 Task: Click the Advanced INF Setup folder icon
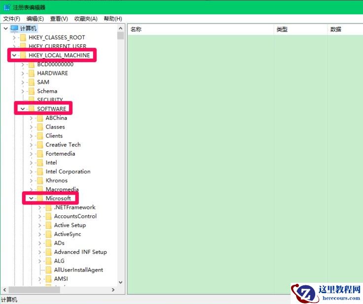[x=49, y=252]
